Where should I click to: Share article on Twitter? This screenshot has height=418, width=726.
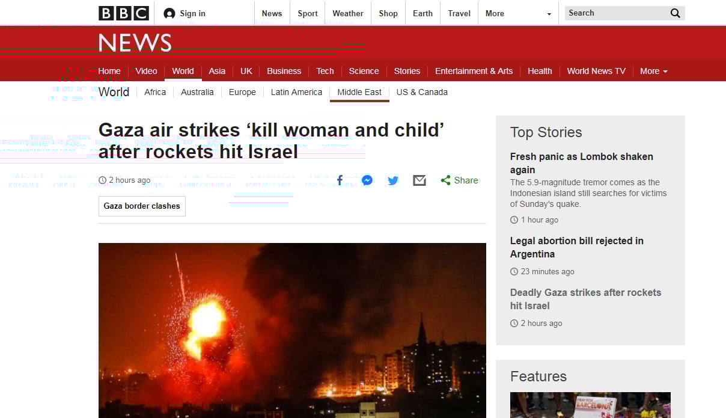pos(393,180)
